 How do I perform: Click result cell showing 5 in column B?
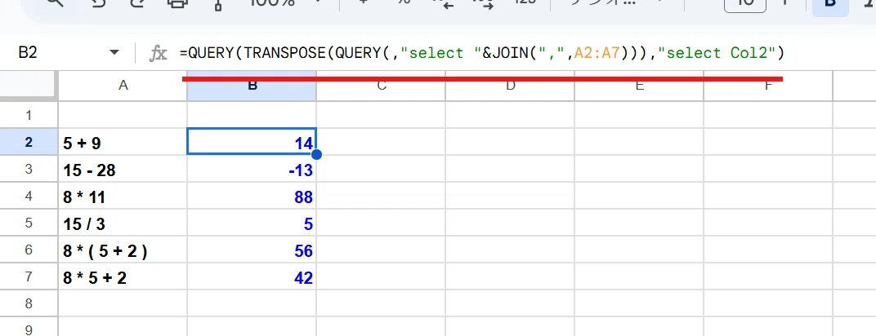(252, 223)
